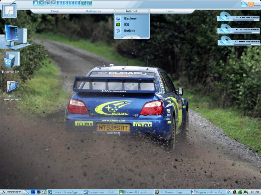This screenshot has height=195, width=261.
Task: Switch to the Санкт-Петербург taskbar window
Action: pyautogui.click(x=65, y=192)
